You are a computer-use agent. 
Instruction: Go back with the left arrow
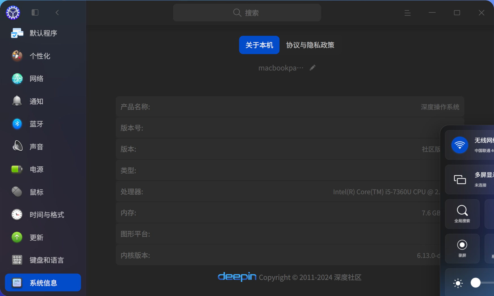(x=57, y=12)
